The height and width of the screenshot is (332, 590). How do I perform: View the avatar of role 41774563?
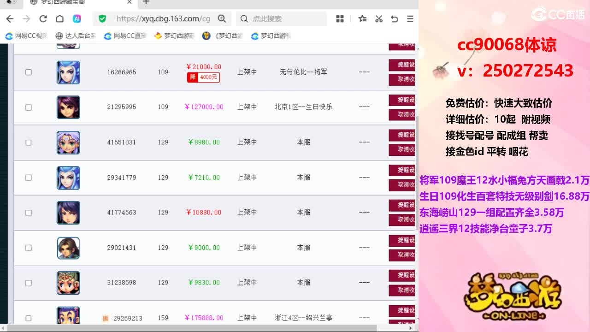point(68,213)
